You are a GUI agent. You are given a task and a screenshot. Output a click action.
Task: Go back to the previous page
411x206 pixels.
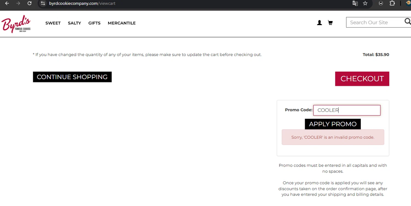coord(7,3)
